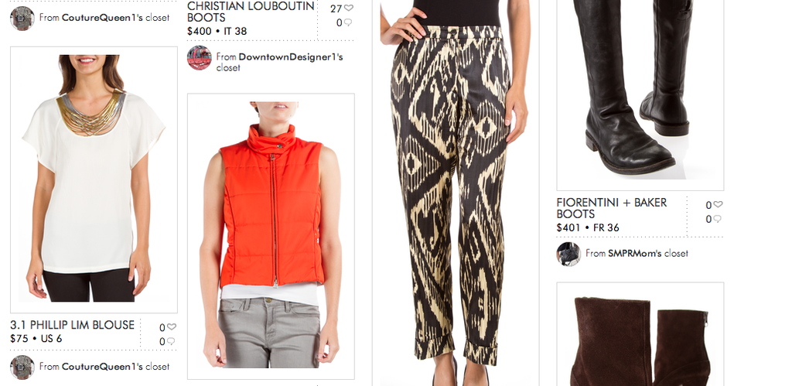
Task: View the ikat print pants photo
Action: [x=456, y=193]
